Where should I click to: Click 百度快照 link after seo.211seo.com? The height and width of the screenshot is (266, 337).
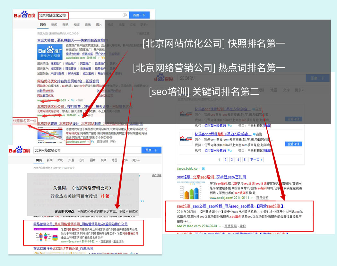(230, 226)
